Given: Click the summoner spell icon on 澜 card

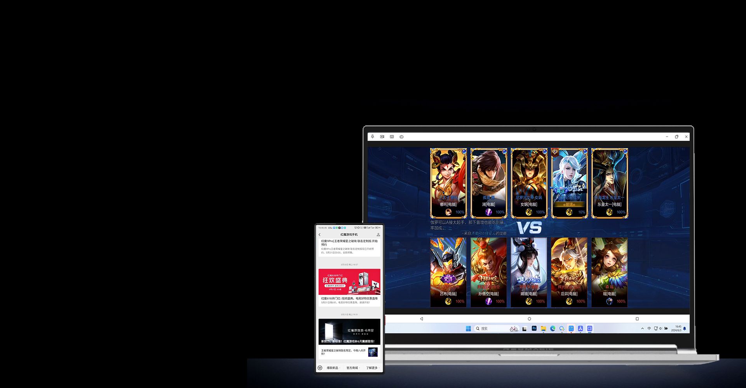Looking at the screenshot, I should pyautogui.click(x=489, y=212).
